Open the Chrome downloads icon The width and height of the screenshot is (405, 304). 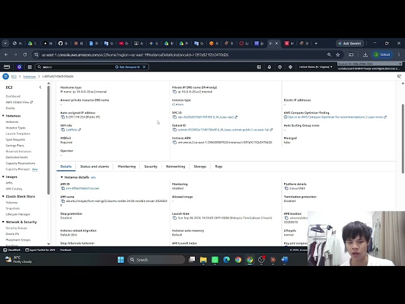tap(365, 55)
